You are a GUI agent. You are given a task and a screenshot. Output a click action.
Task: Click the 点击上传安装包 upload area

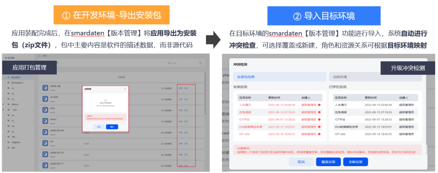[x=105, y=102]
